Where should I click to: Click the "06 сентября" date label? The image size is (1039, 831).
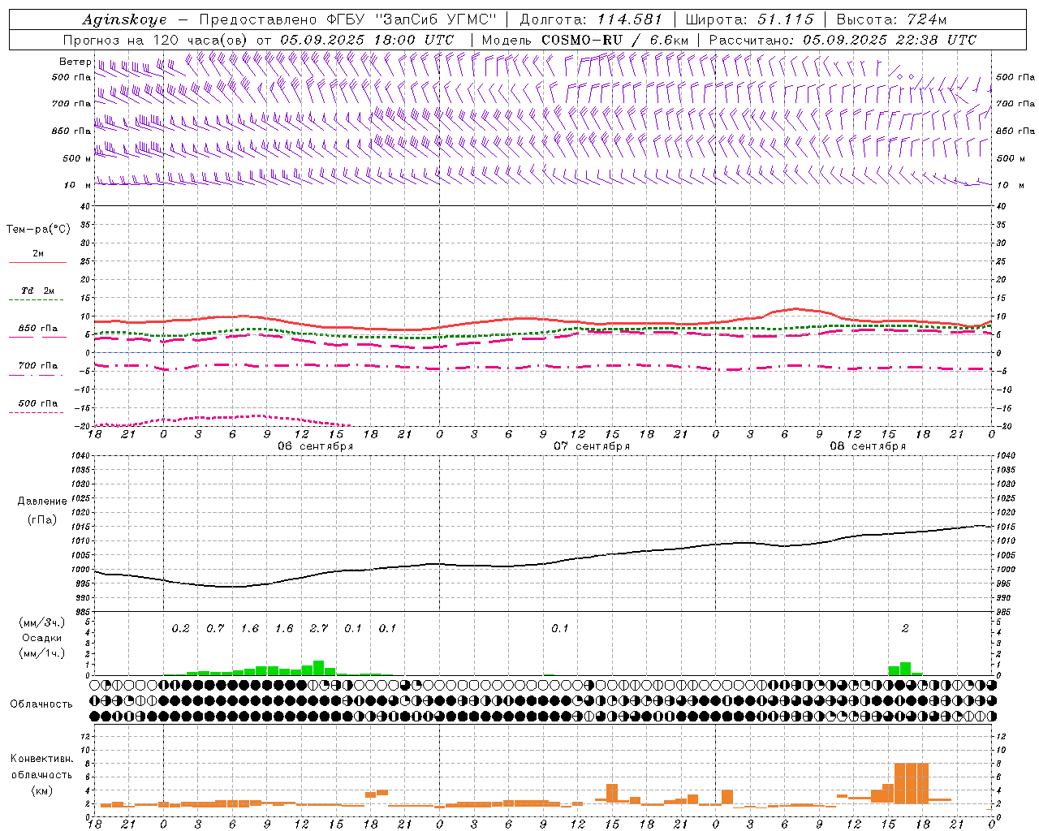[x=315, y=446]
